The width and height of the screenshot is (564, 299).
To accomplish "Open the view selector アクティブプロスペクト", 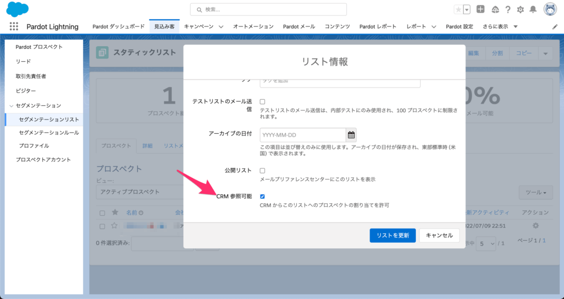I will pos(141,192).
